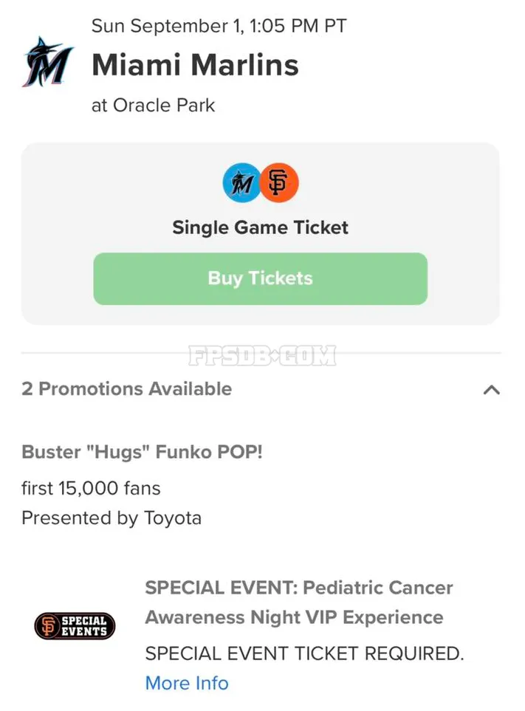Click the green Buy Tickets button
This screenshot has height=711, width=525.
260,278
